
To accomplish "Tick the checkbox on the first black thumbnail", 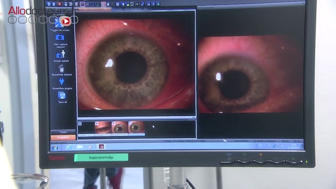I will (80, 124).
